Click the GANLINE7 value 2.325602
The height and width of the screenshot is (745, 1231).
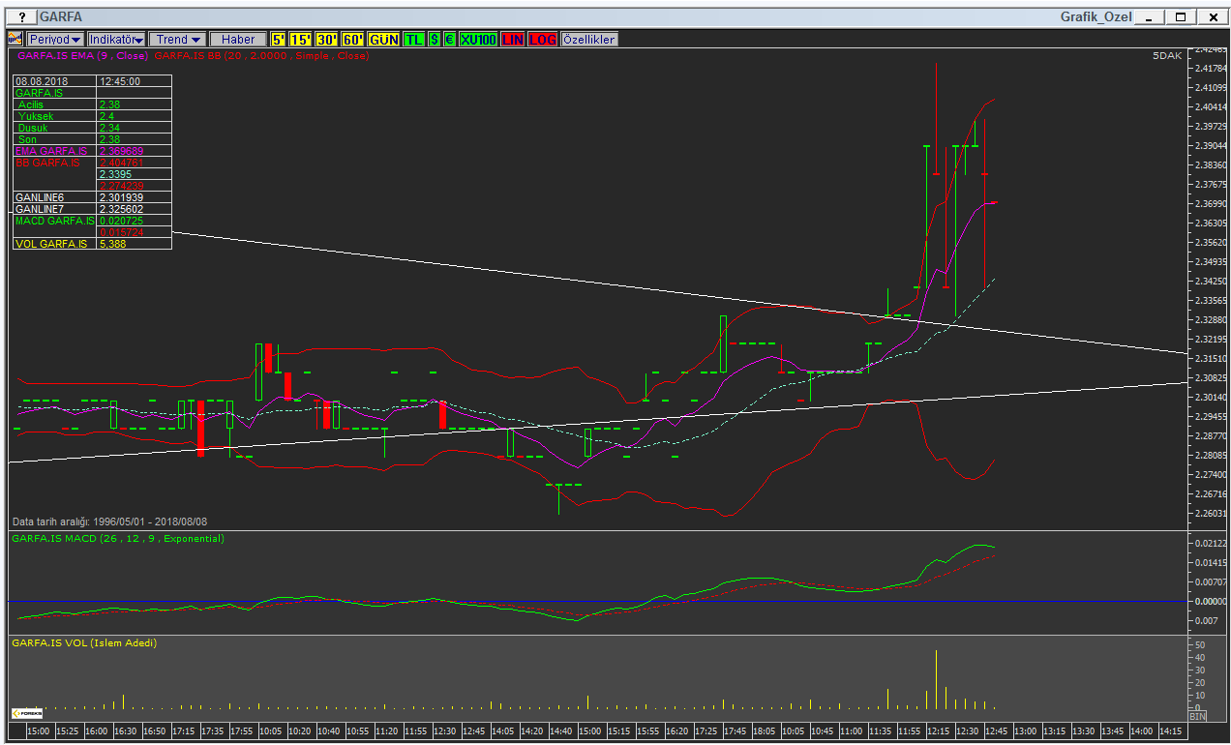135,209
